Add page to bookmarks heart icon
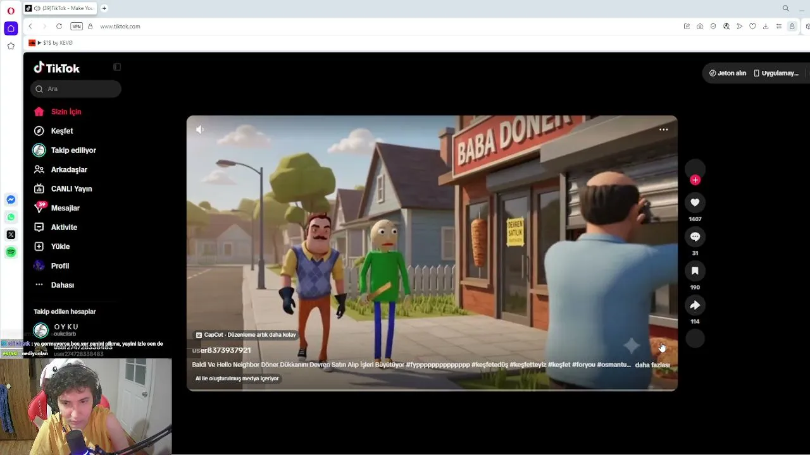 (x=752, y=27)
